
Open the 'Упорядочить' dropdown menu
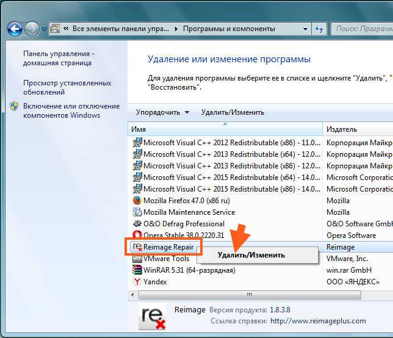click(x=162, y=112)
